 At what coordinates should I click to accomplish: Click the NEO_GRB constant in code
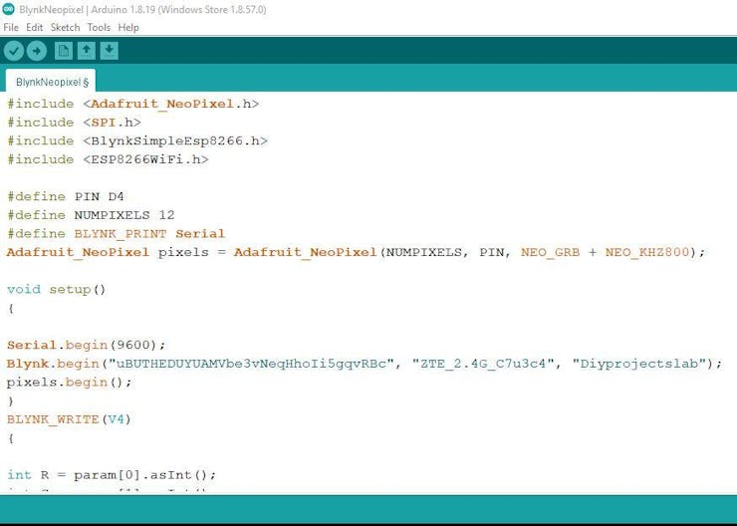click(x=550, y=252)
